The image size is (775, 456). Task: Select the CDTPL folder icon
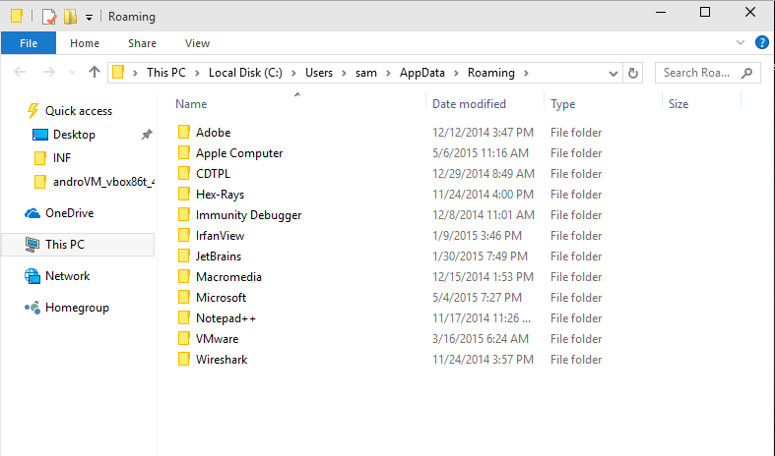(x=184, y=173)
